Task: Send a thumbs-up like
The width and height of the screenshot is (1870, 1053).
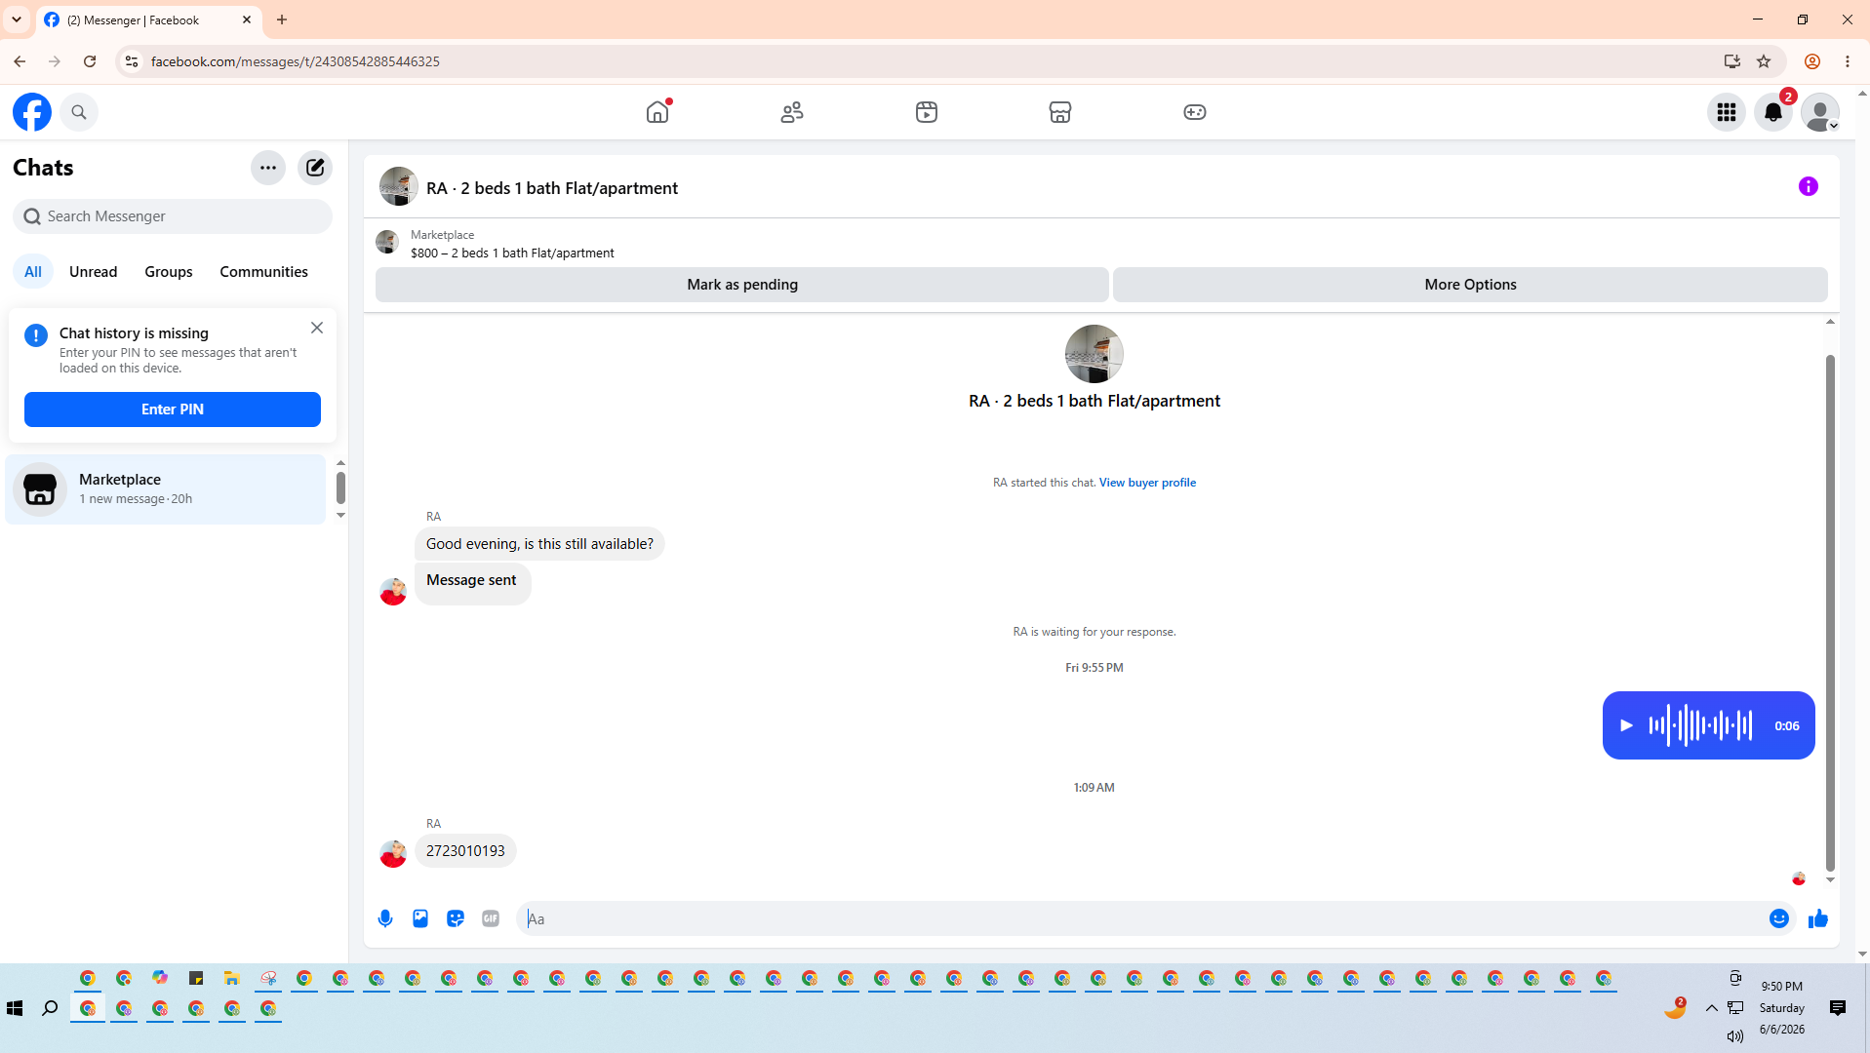Action: (1818, 918)
